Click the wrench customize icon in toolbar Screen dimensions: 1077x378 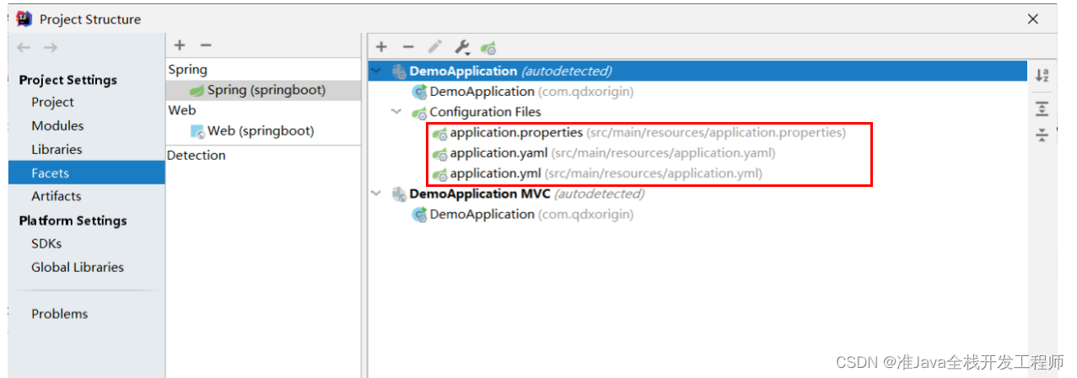tap(461, 48)
